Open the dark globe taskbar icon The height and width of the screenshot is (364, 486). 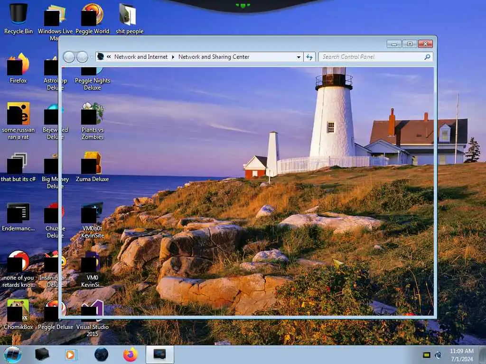click(x=102, y=355)
